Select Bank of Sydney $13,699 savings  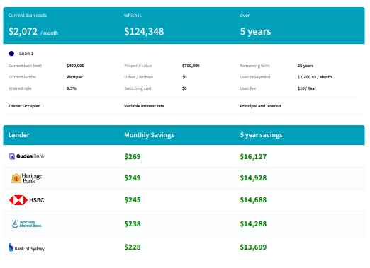(253, 247)
